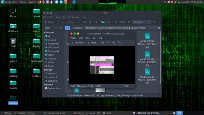Launch Firefox from the top panel

click(39, 2)
